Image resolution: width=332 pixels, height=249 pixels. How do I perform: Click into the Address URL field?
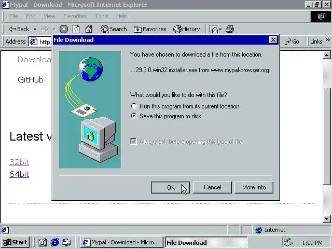coord(45,41)
